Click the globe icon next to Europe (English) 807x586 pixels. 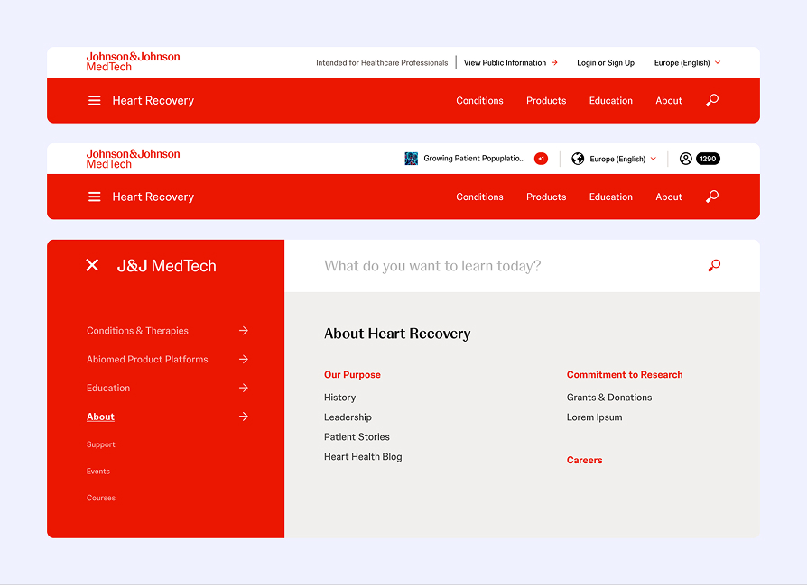click(x=577, y=158)
